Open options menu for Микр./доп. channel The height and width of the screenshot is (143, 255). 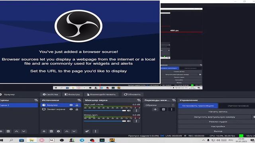coord(136,121)
